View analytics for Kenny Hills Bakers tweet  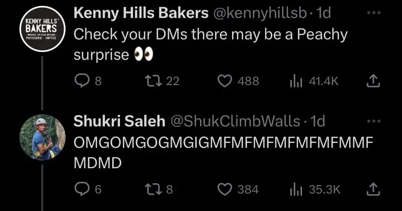[x=296, y=81]
